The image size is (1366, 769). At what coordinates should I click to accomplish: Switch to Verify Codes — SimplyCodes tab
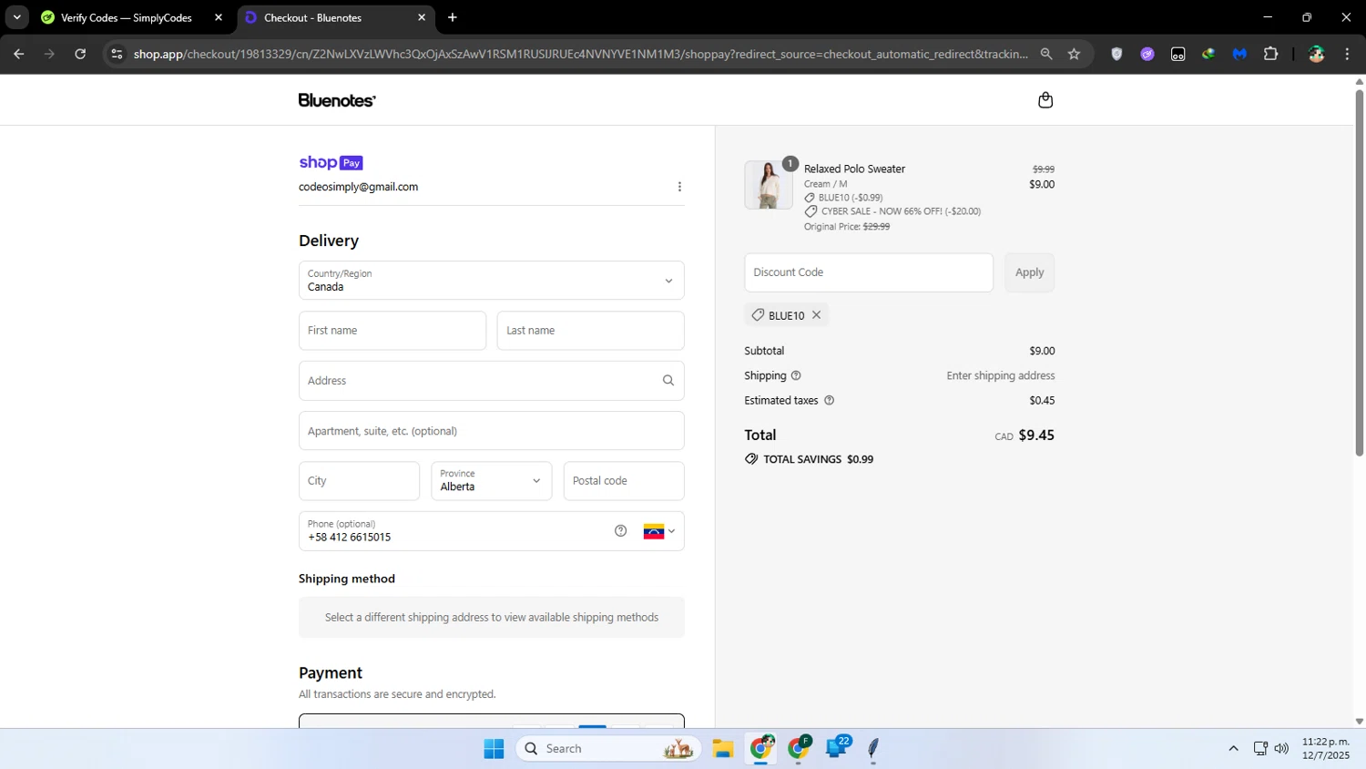pyautogui.click(x=126, y=17)
